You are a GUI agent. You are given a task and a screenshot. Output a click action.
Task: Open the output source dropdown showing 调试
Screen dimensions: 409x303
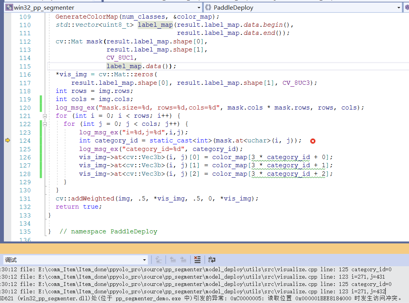click(x=75, y=260)
